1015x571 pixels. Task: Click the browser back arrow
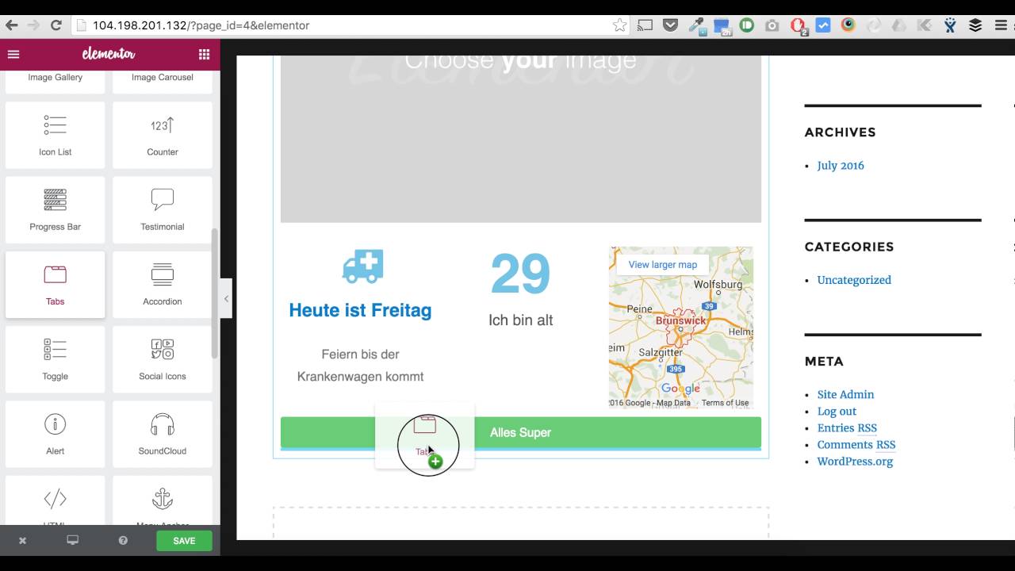click(x=11, y=25)
